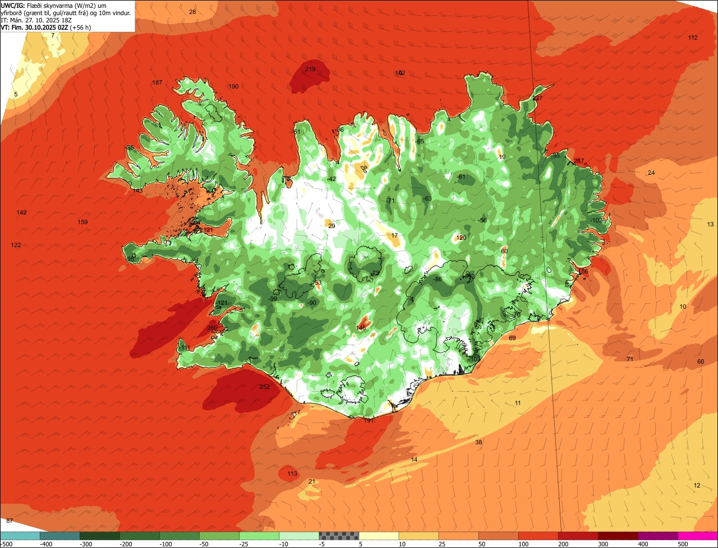The width and height of the screenshot is (718, 548).
Task: Select the legend swatch between 50 and 100
Action: [498, 536]
